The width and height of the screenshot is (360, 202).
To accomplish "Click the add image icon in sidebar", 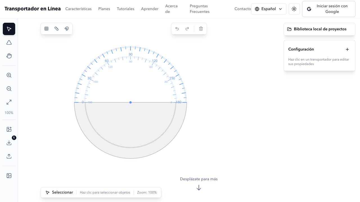I will (x=9, y=129).
